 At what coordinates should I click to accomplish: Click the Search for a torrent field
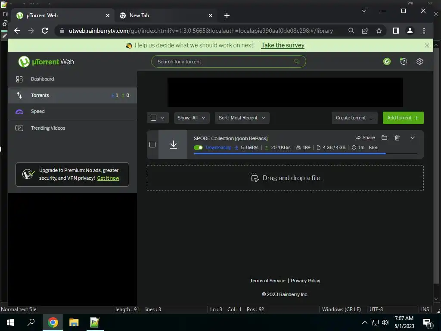[228, 62]
